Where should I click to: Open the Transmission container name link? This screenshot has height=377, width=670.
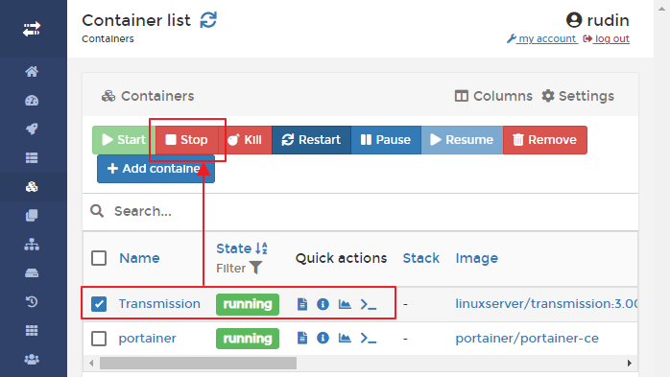[x=159, y=303]
